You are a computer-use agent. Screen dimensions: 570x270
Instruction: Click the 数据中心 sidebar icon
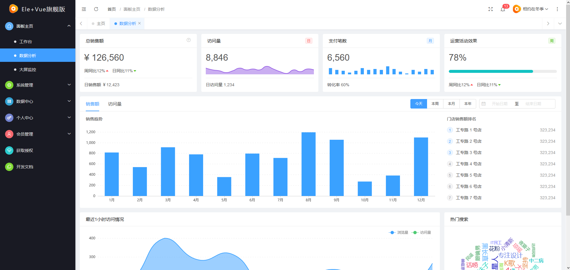click(9, 101)
